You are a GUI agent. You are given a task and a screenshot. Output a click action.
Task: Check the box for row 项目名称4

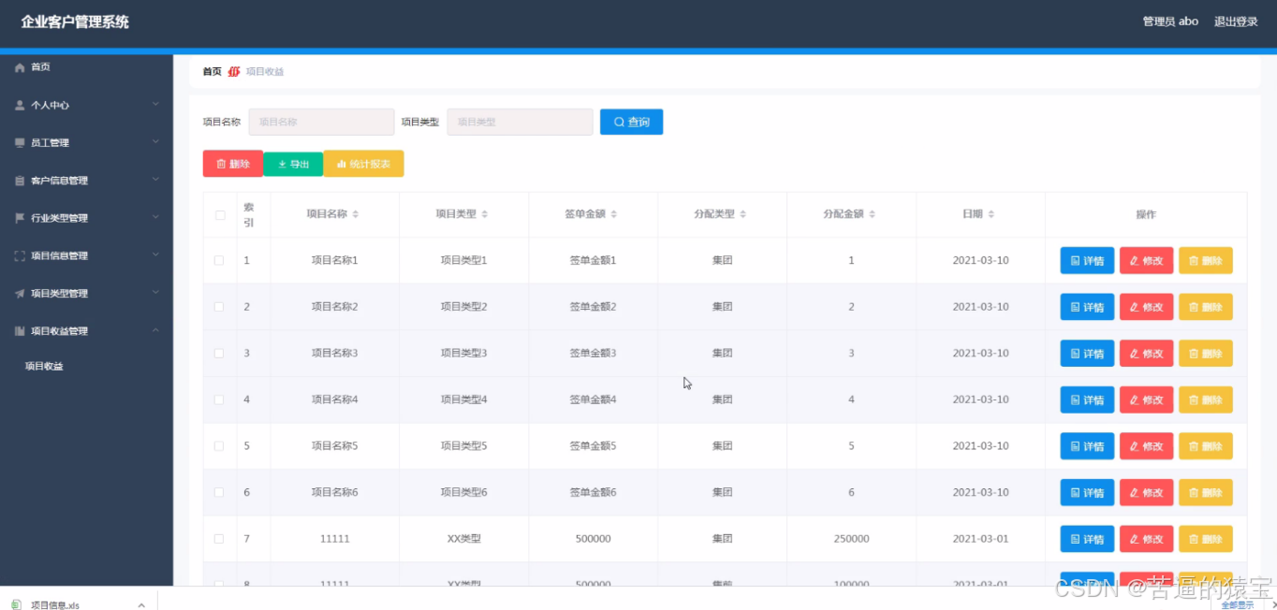219,399
